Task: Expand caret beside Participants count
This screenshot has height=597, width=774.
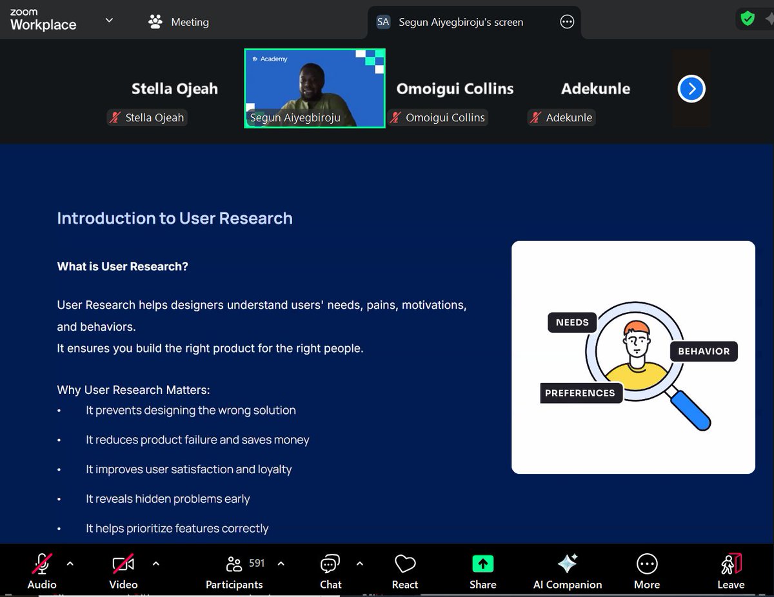Action: [x=281, y=563]
